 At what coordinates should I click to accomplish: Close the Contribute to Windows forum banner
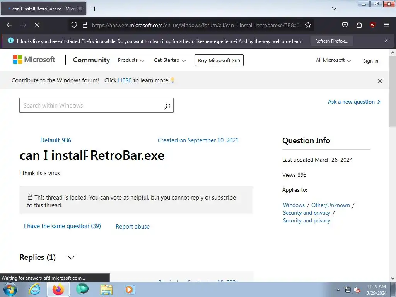(380, 81)
